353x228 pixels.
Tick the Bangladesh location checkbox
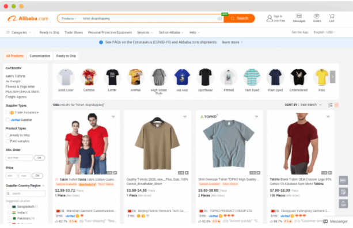point(9,207)
